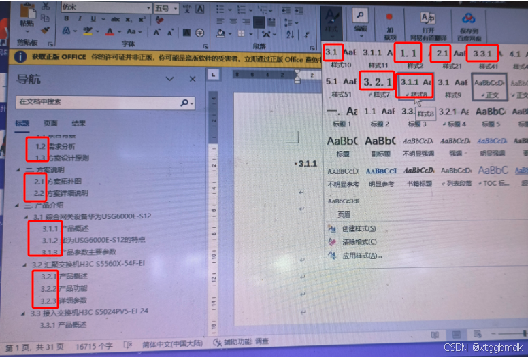Open the Styles (样式) gallery dropdown
528x357 pixels.
[331, 24]
